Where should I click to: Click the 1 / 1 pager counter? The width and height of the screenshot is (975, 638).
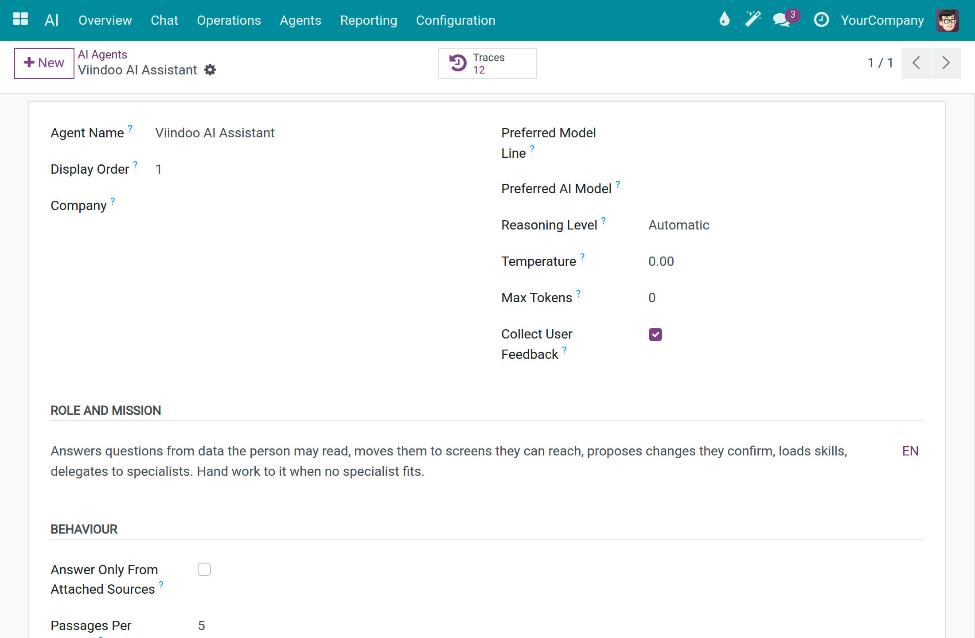tap(880, 63)
